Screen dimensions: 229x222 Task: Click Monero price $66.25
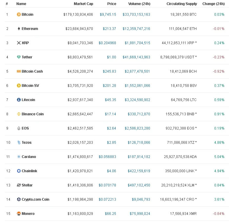click(111, 213)
